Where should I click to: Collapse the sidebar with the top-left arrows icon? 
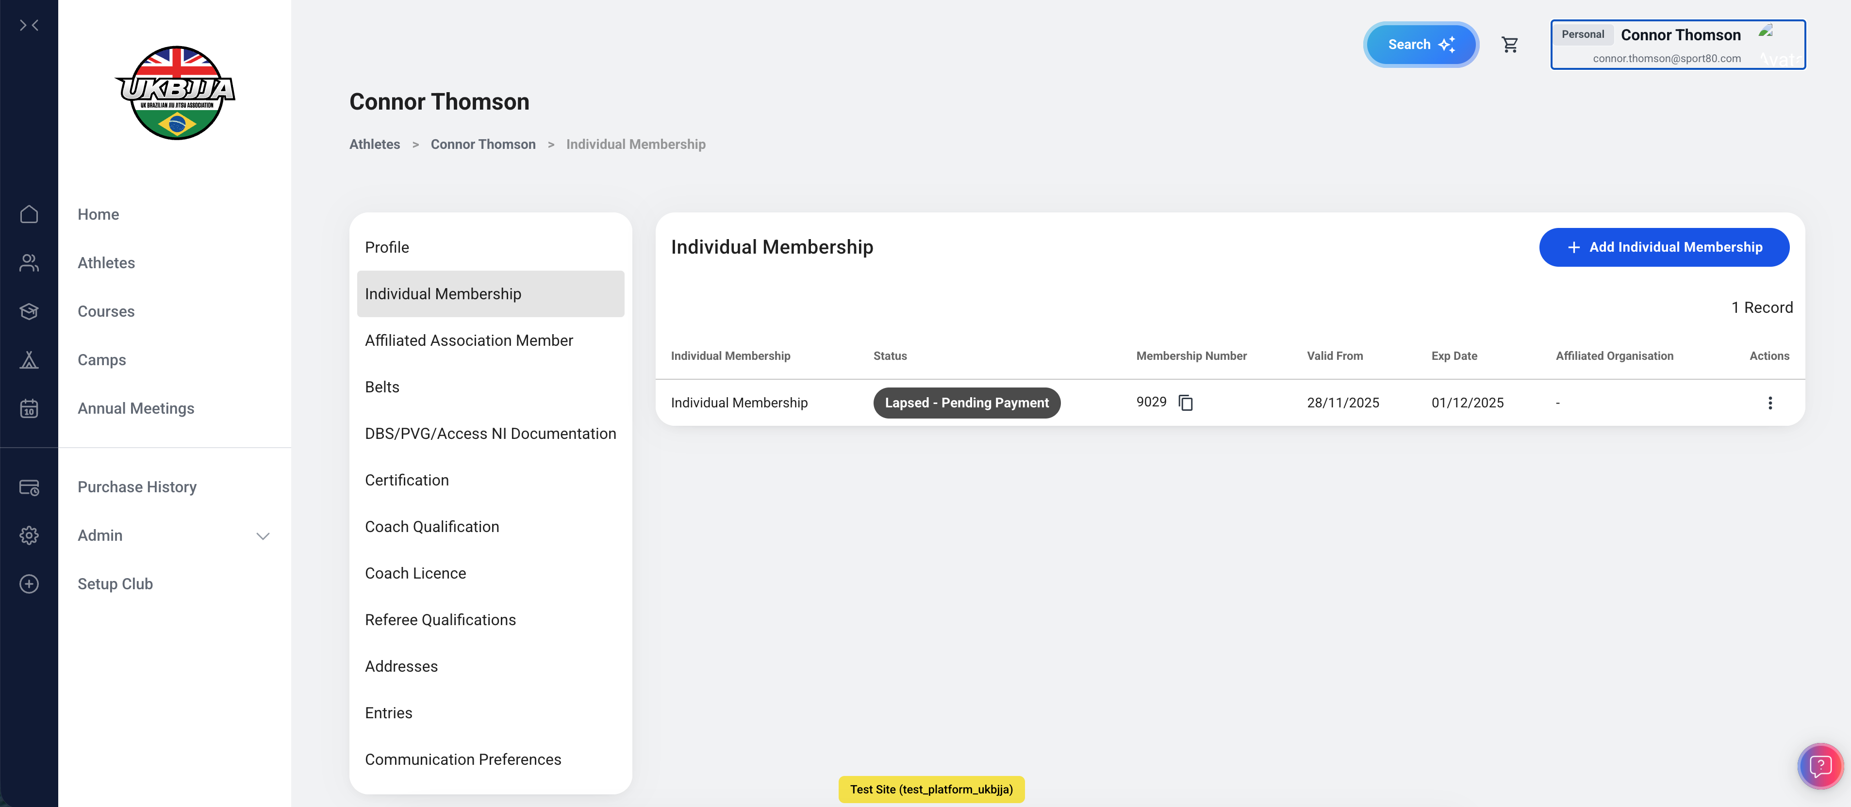(29, 26)
